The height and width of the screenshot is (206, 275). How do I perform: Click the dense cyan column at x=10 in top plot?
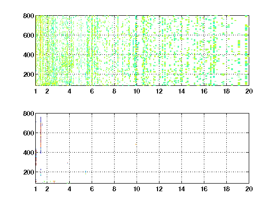136,51
